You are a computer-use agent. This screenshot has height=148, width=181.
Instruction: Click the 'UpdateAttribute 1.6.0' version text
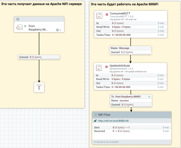click(x=121, y=69)
